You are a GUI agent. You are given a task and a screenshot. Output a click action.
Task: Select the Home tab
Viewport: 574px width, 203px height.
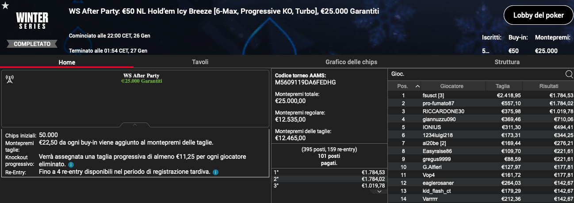(x=67, y=62)
